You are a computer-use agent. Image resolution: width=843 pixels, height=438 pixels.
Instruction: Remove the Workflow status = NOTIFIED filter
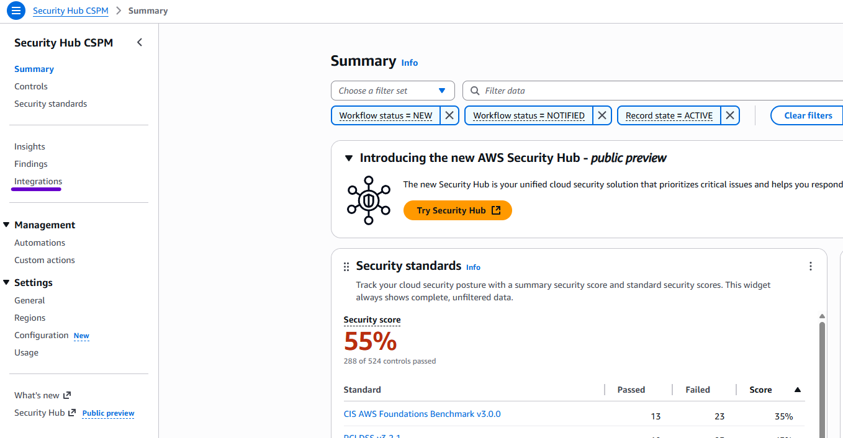(x=602, y=115)
